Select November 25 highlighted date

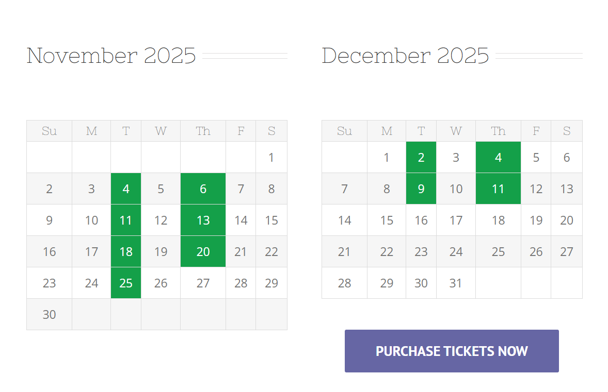pyautogui.click(x=126, y=283)
